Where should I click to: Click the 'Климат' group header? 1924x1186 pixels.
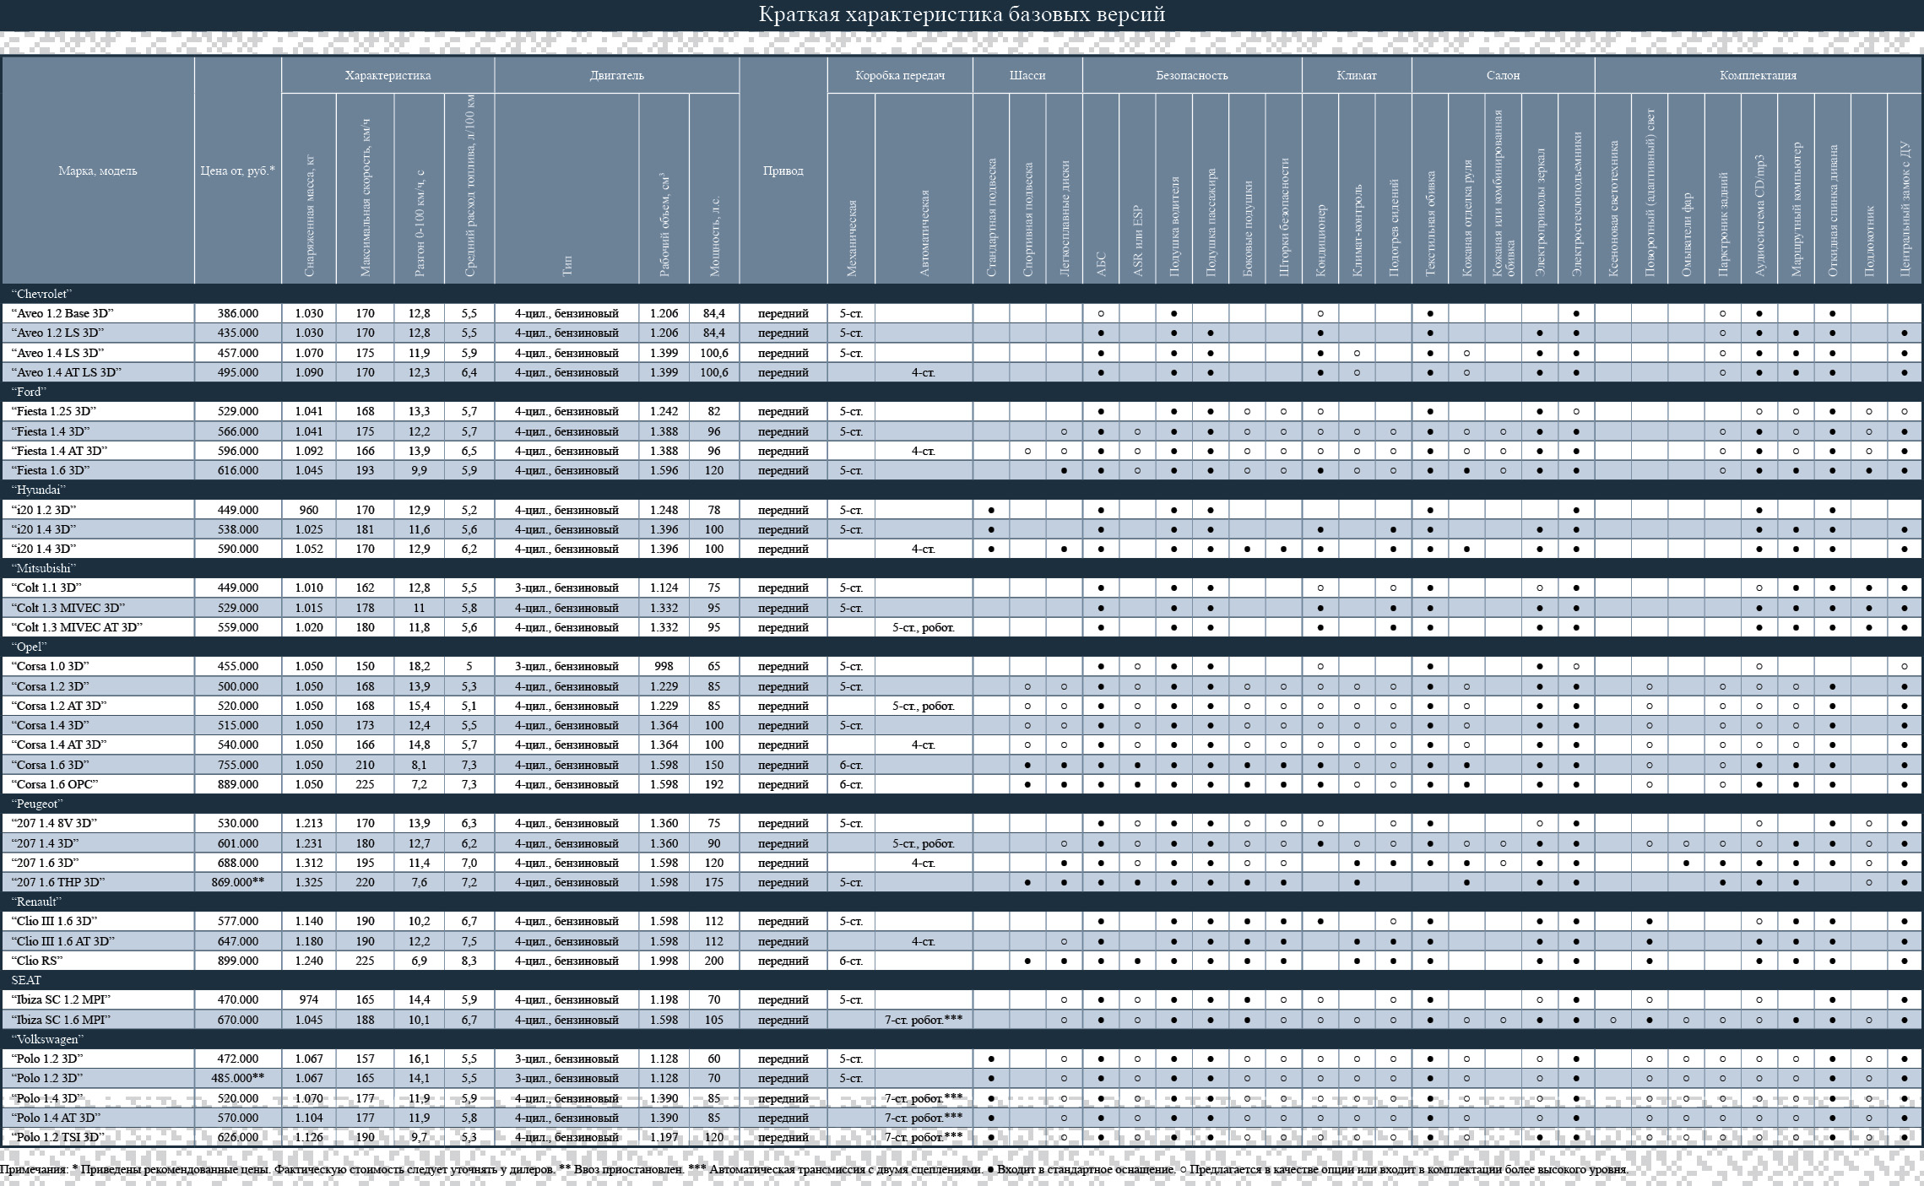(x=1357, y=75)
